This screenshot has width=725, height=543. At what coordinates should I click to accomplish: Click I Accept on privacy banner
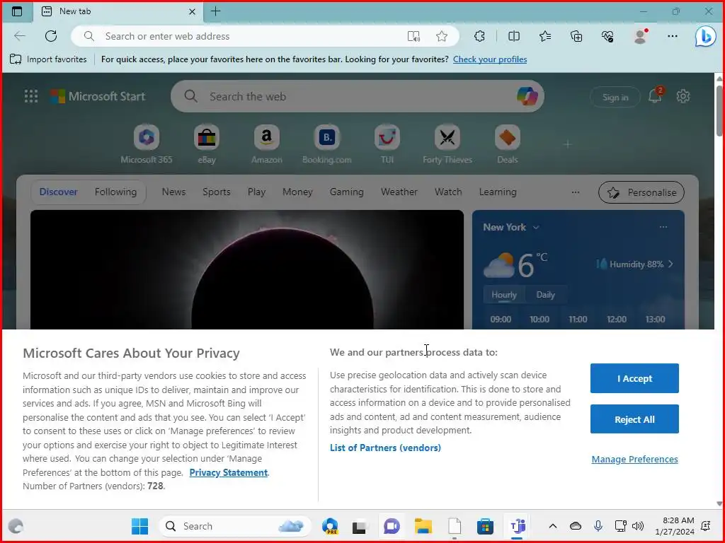634,378
